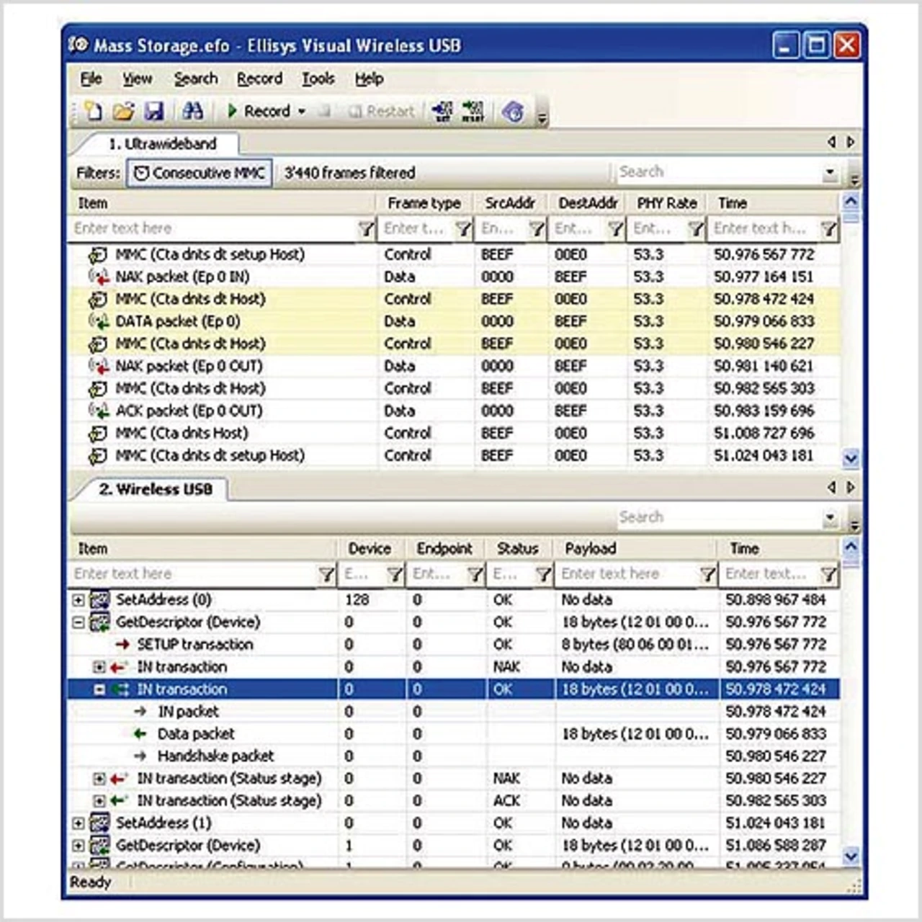Image resolution: width=922 pixels, height=922 pixels.
Task: Click the New file toolbar icon
Action: point(93,111)
